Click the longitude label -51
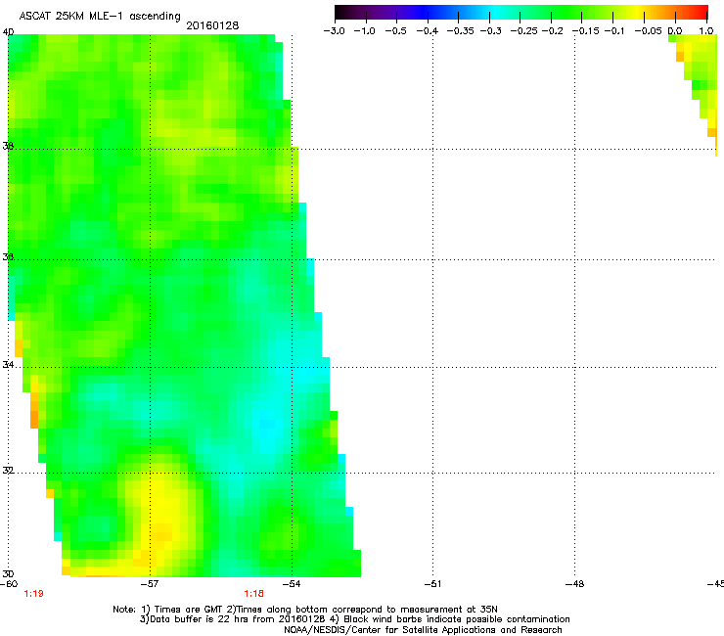This screenshot has height=636, width=724. click(432, 584)
